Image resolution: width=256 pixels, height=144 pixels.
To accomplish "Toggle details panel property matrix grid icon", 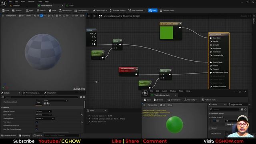I will click(81, 97).
